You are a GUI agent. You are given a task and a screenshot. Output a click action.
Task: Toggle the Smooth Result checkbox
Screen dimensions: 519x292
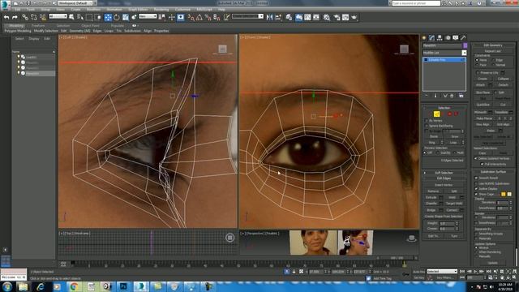[477, 178]
